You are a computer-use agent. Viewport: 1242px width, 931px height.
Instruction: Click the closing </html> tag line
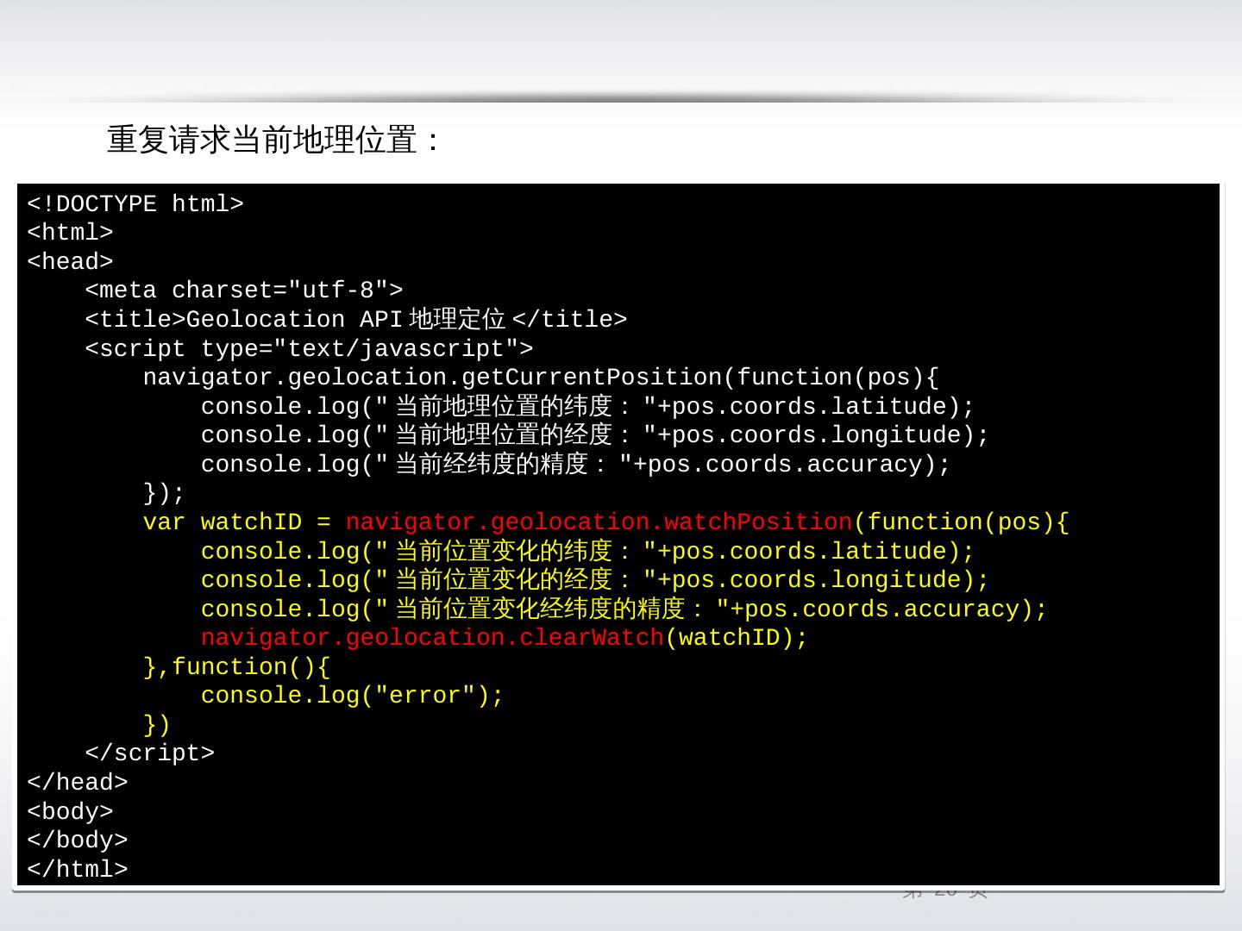click(78, 870)
